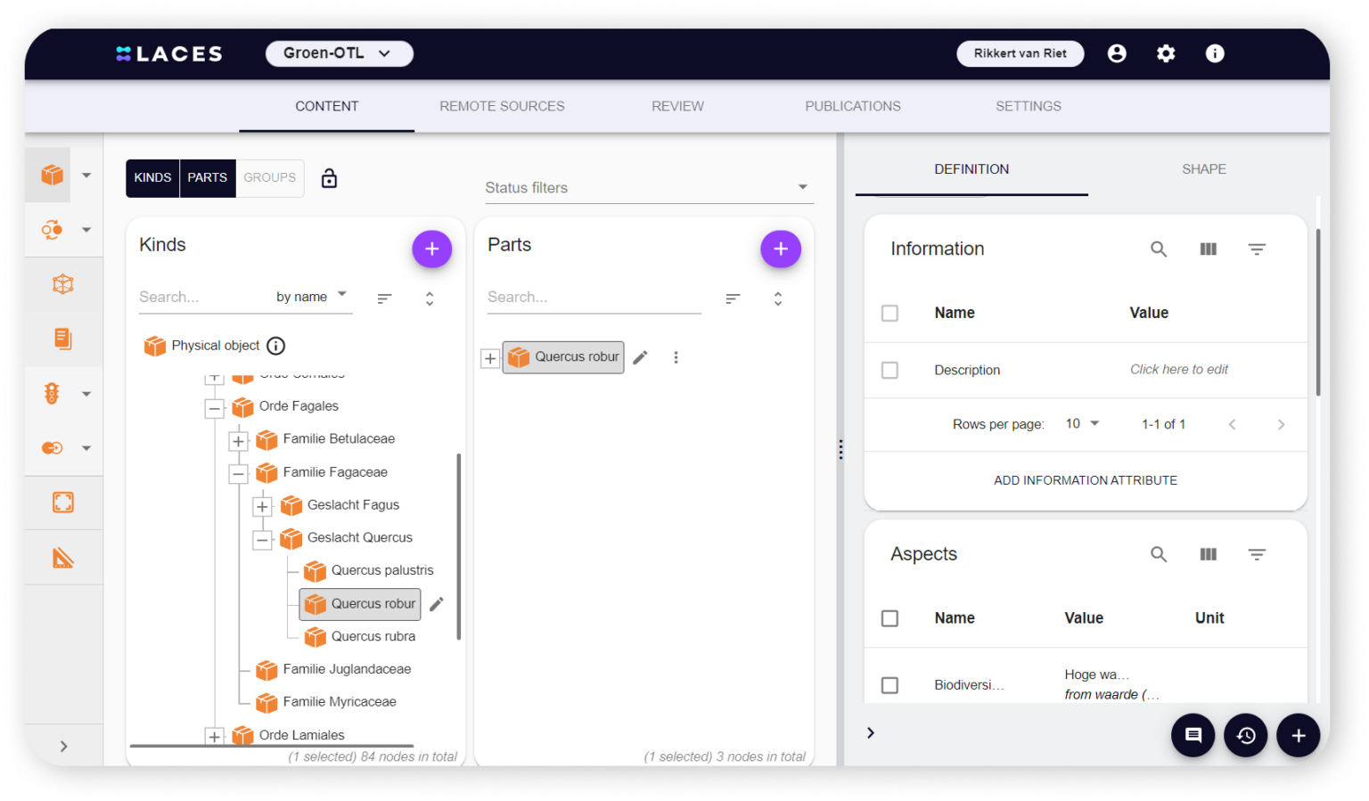Check the Biodiversi... aspect row

[889, 685]
